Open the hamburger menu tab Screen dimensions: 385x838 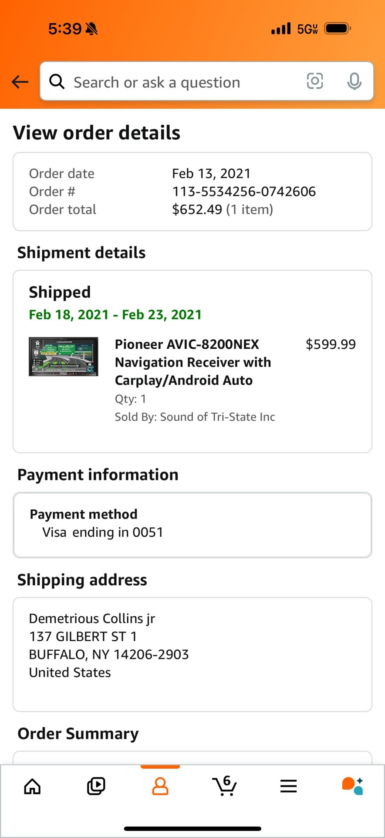pos(288,786)
